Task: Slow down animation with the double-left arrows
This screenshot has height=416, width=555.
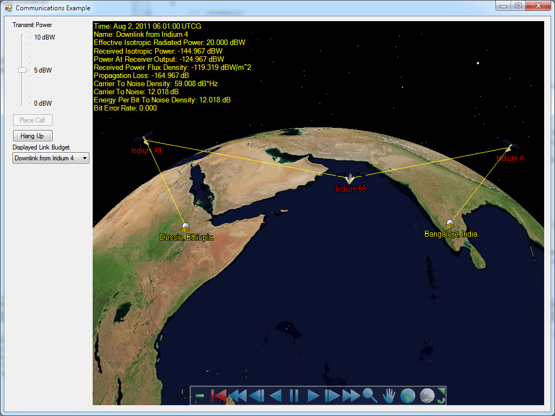Action: pos(238,395)
